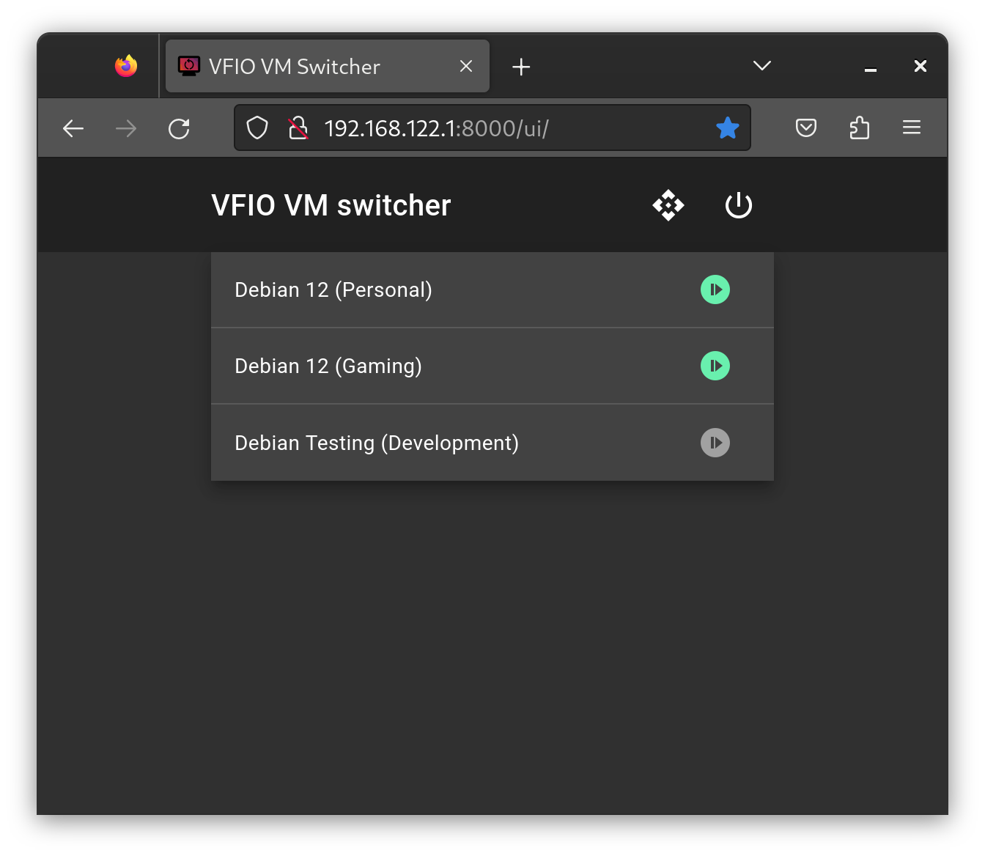Show tracking protection shield info
This screenshot has width=985, height=856.
pyautogui.click(x=257, y=128)
